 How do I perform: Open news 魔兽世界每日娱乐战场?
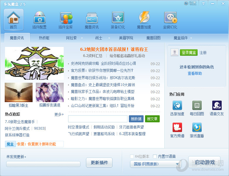pos(103,78)
